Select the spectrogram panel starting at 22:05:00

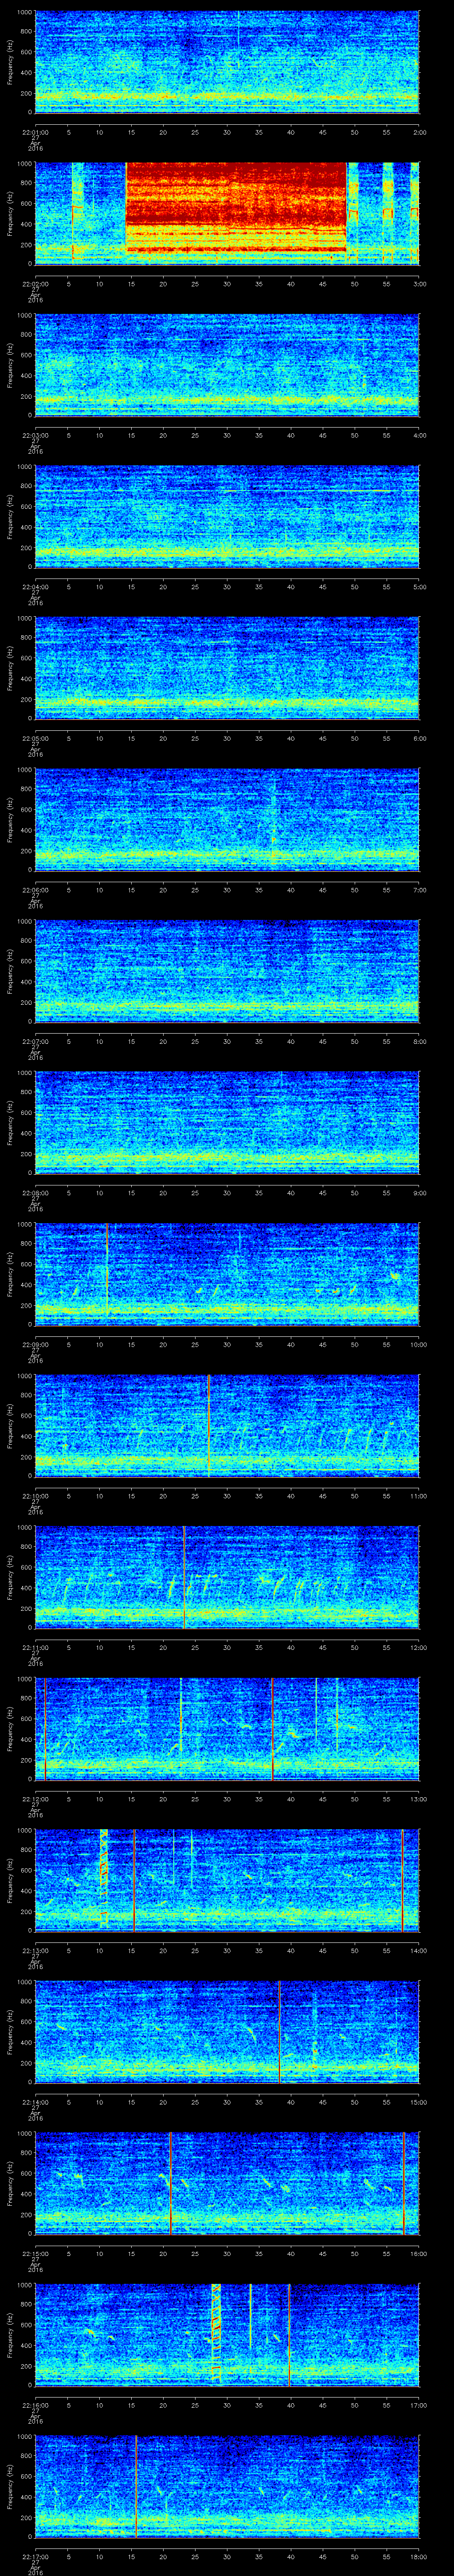pos(227,668)
